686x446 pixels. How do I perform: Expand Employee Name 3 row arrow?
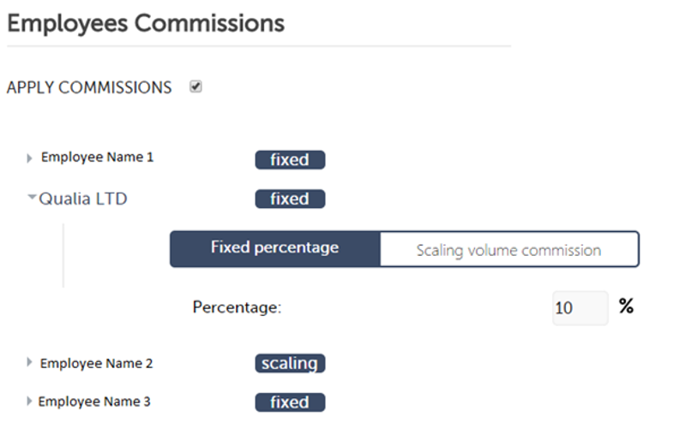[30, 401]
